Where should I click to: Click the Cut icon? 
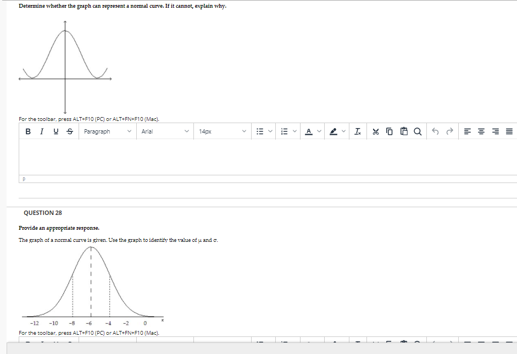pyautogui.click(x=376, y=131)
